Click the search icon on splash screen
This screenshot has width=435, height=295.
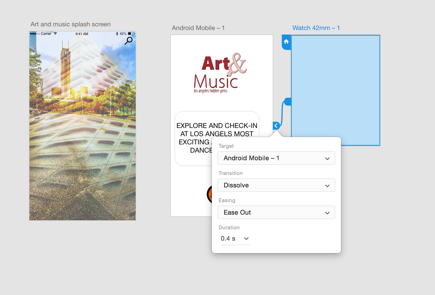[x=129, y=40]
